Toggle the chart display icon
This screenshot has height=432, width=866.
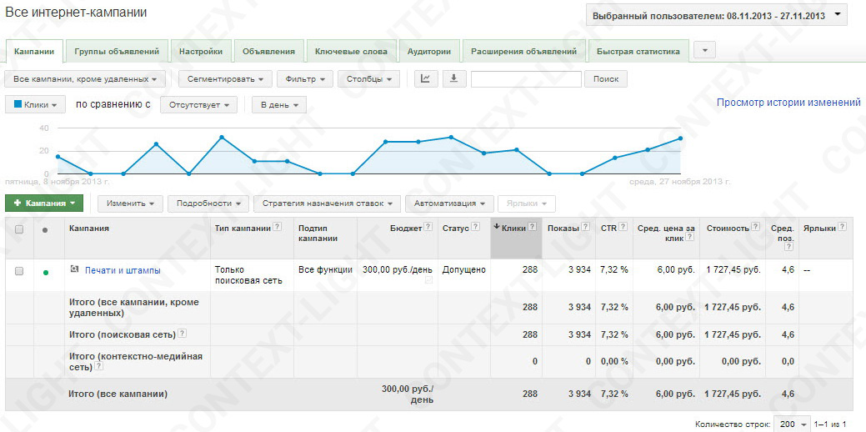(426, 78)
